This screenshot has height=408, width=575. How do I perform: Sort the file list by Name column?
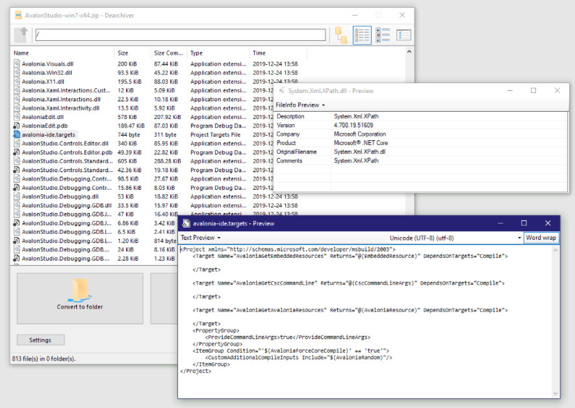coord(63,53)
